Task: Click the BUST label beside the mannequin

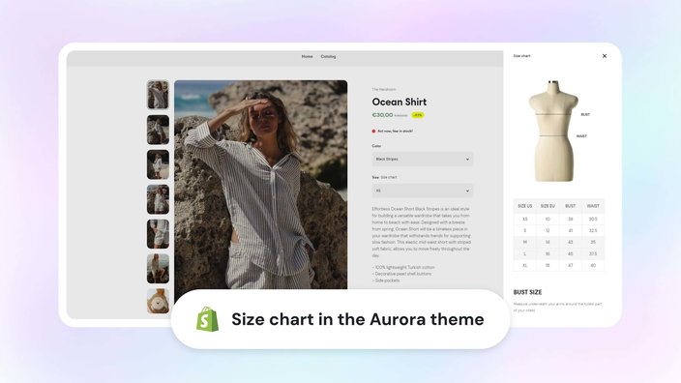Action: [x=585, y=115]
